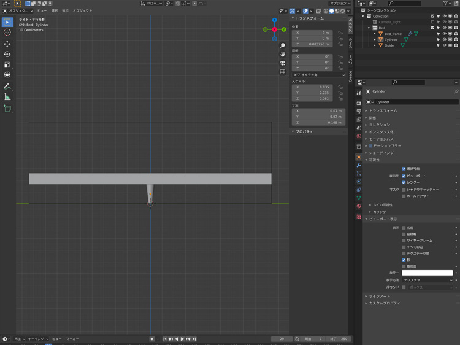This screenshot has width=460, height=345.
Task: Select the Rotate tool in the toolbar
Action: tap(7, 55)
